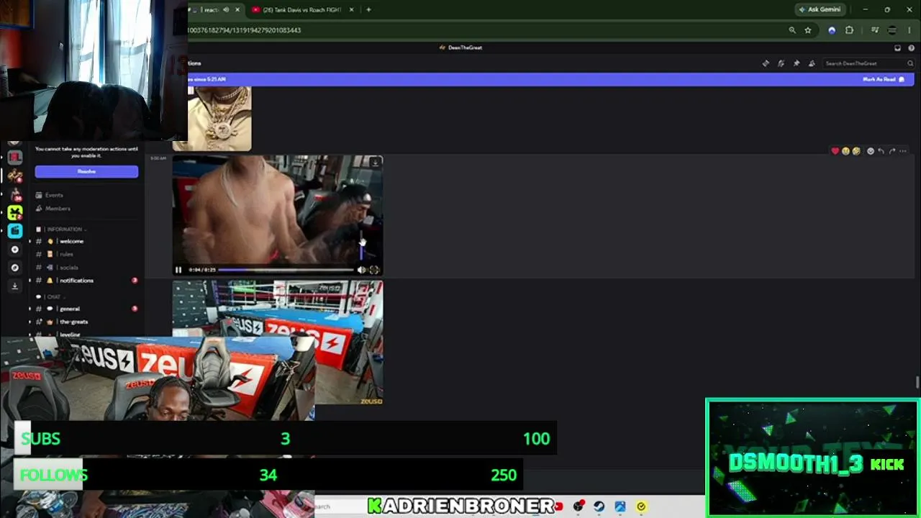Screen dimensions: 921x518
Task: Open the add reaction picker
Action: (871, 151)
